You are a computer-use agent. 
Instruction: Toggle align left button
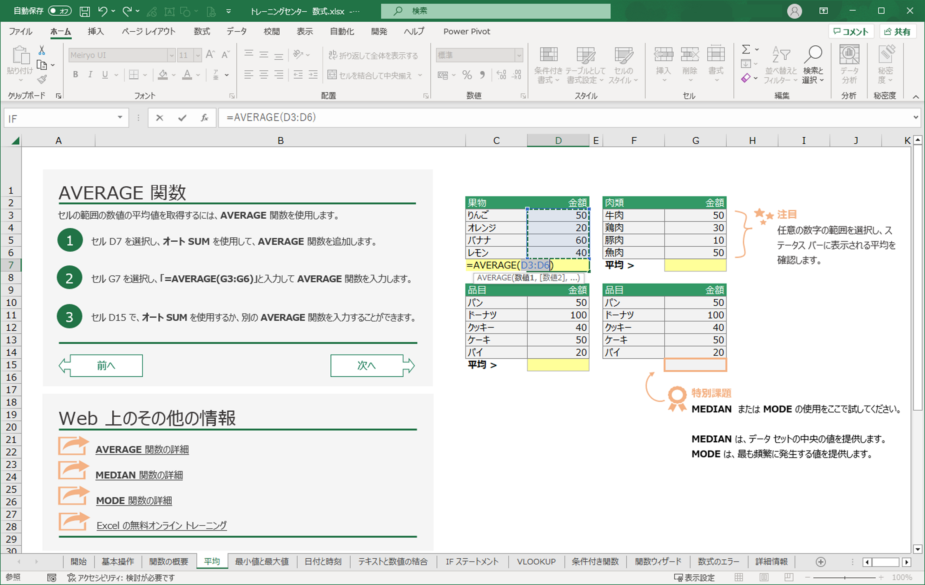point(249,75)
